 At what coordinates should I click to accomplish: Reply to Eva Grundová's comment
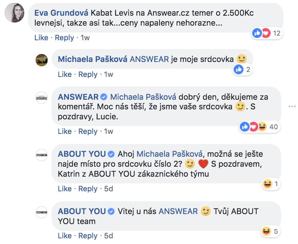point(64,38)
